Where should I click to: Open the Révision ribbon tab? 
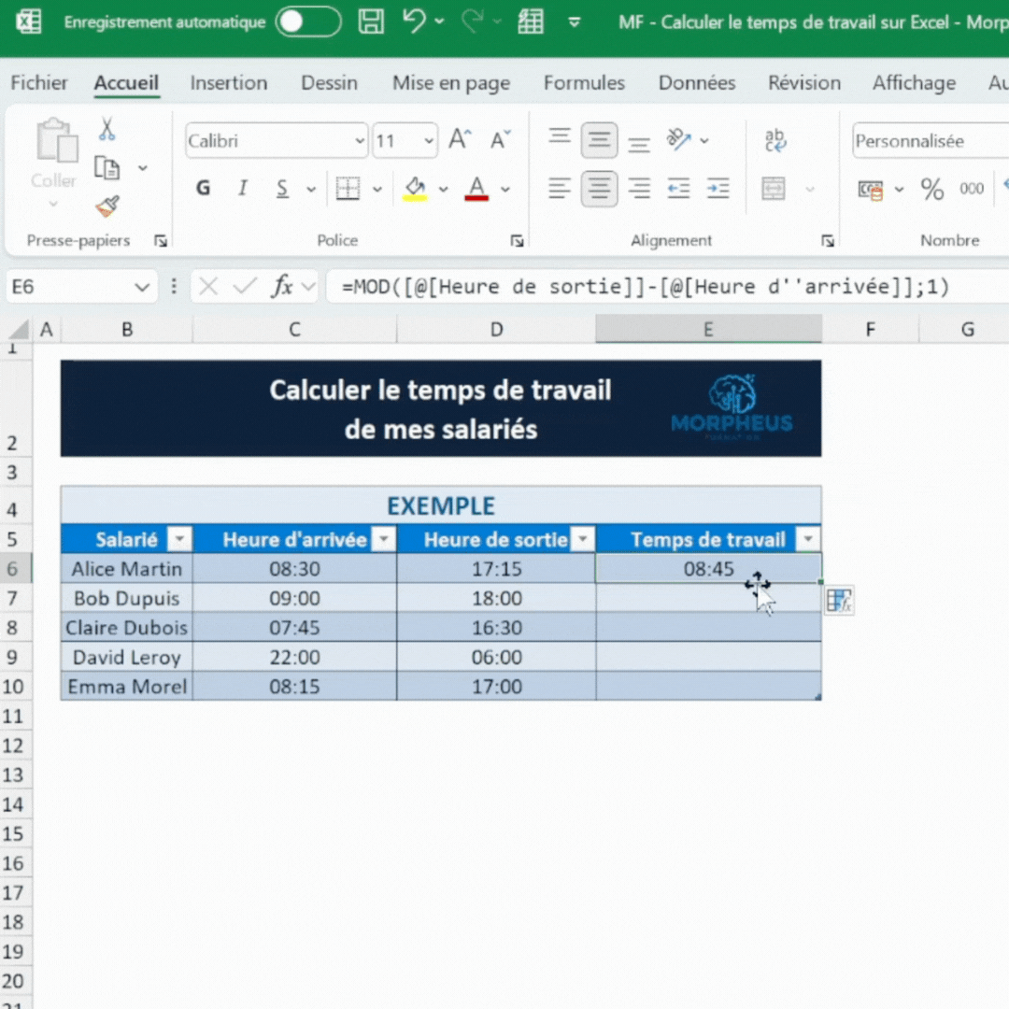[x=803, y=83]
